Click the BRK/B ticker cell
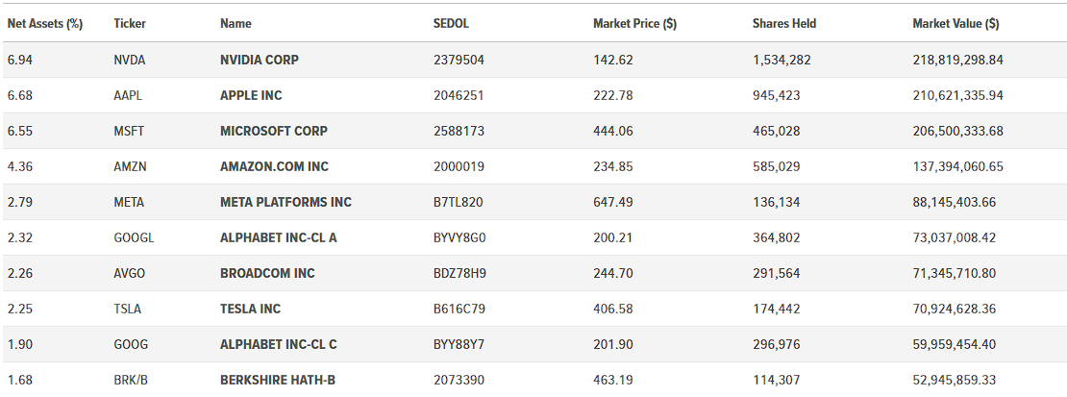Image resolution: width=1067 pixels, height=397 pixels. 131,380
